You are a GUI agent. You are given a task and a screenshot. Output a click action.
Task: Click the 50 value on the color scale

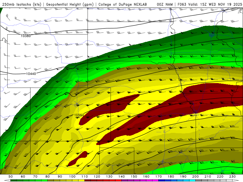coord(11,177)
